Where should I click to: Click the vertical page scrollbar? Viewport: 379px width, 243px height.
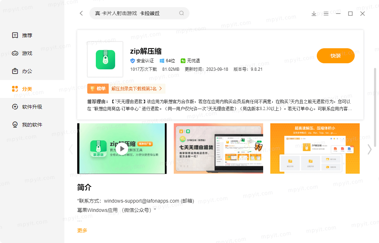coord(375,107)
